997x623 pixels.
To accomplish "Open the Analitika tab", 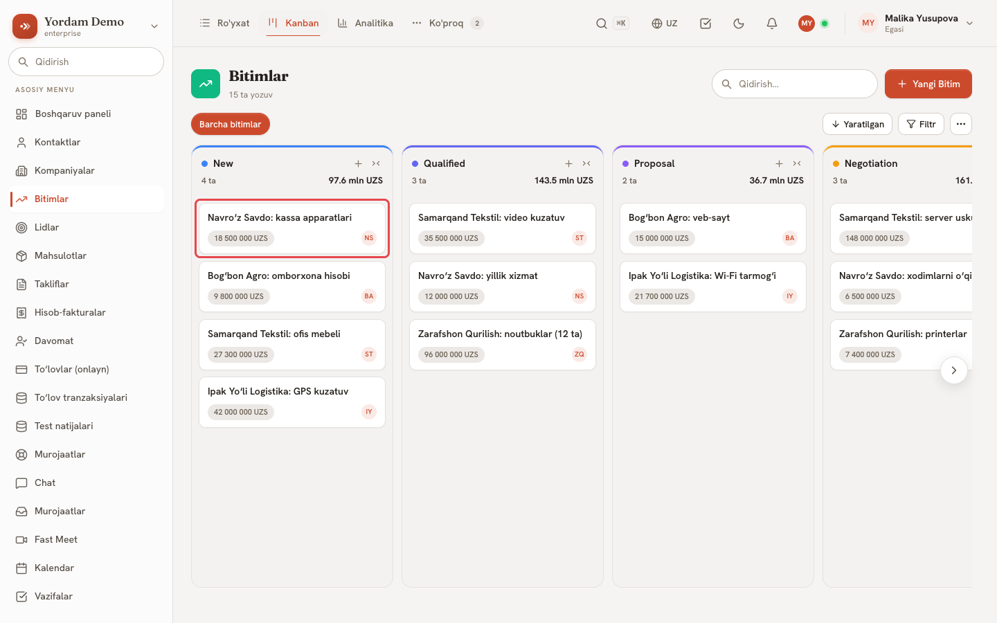I will (365, 24).
